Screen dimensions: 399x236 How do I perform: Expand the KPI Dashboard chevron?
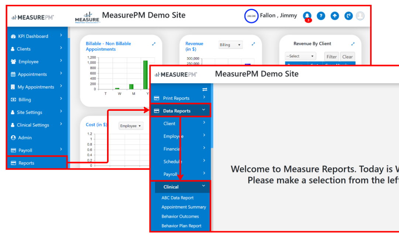point(61,35)
